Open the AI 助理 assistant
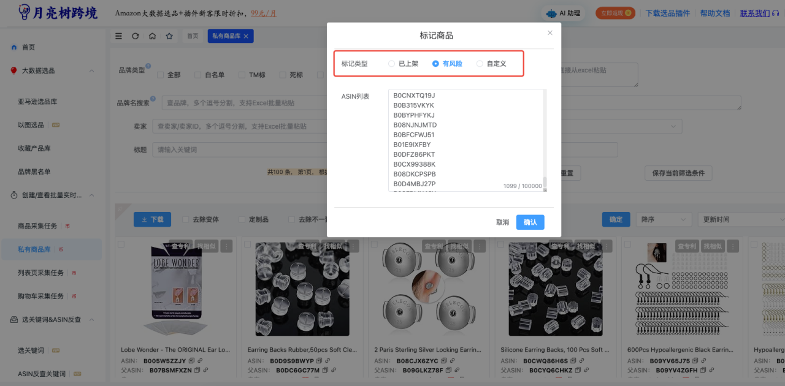 (x=562, y=13)
